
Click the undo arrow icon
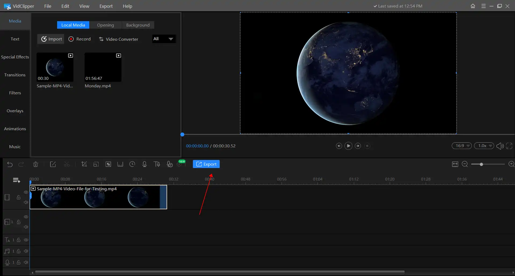pos(10,164)
